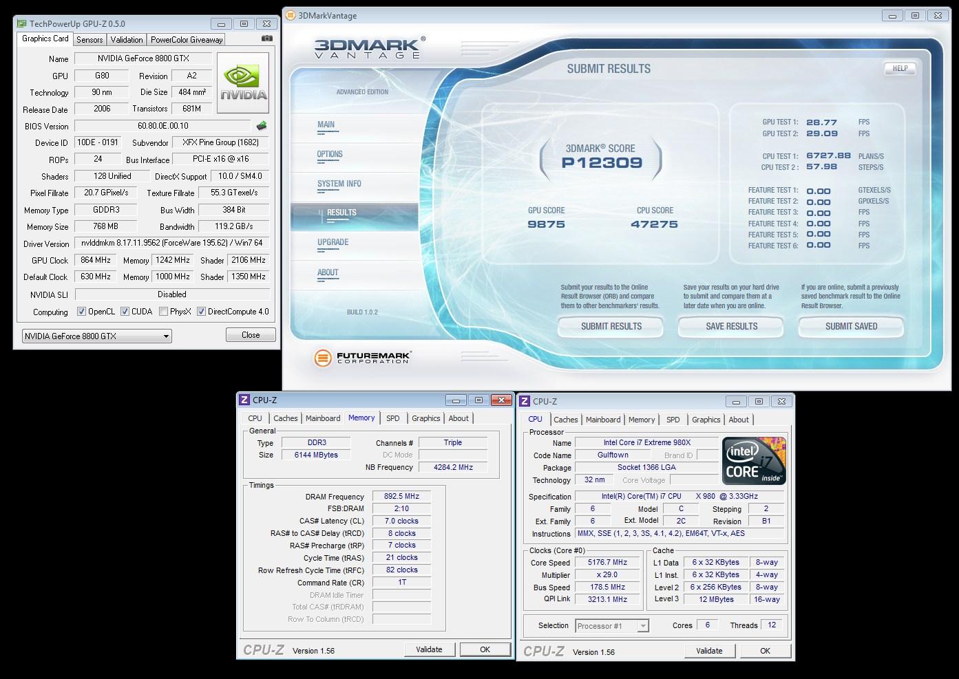Click the BIOS Version field 60.80.0E.00.10
This screenshot has width=959, height=679.
point(163,126)
